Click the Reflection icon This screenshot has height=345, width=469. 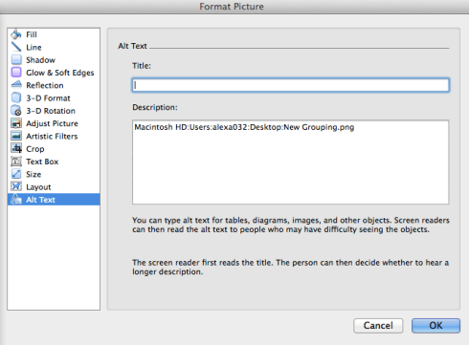pos(16,85)
